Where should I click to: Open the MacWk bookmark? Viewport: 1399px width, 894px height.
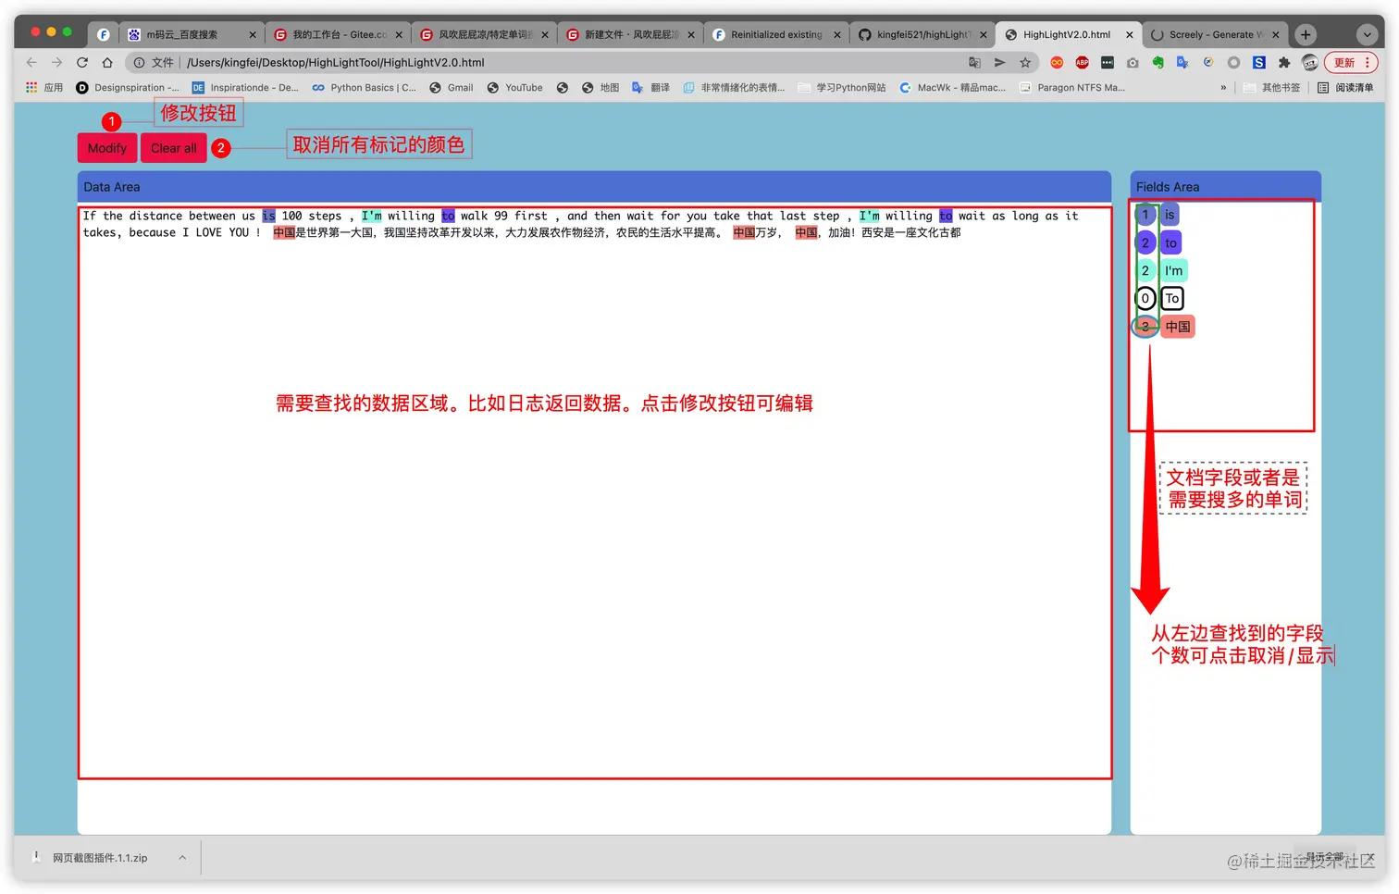tap(953, 88)
